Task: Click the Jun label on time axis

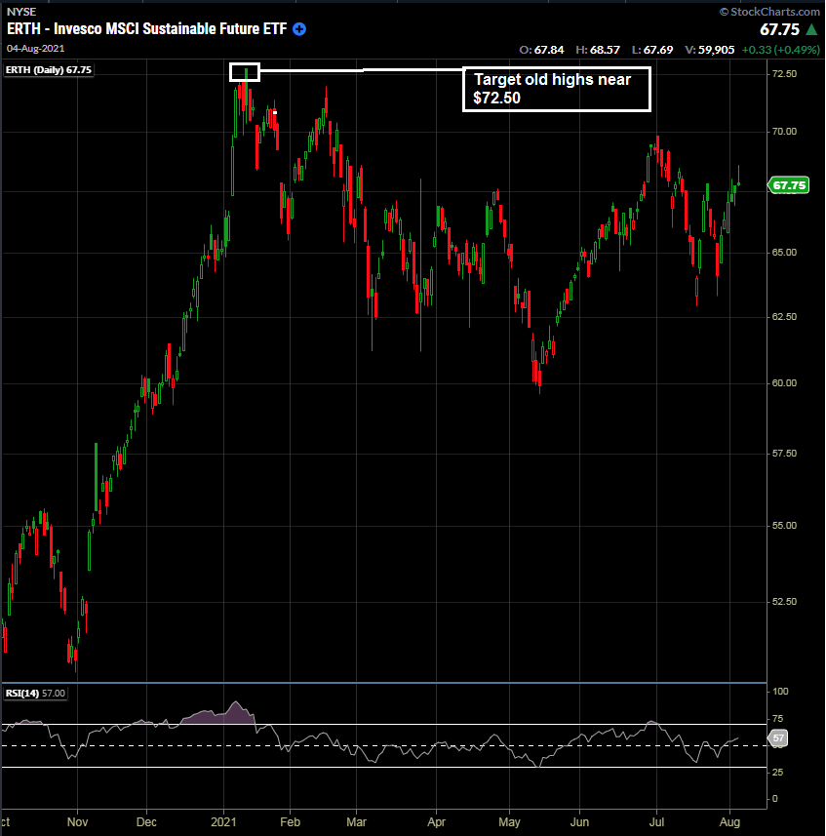Action: 580,821
